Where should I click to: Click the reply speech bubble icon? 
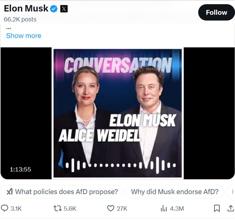(x=5, y=209)
